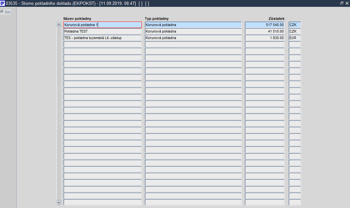Click scroll up arrow of the cash register list
Screen dimensions: 350x208
click(59, 24)
